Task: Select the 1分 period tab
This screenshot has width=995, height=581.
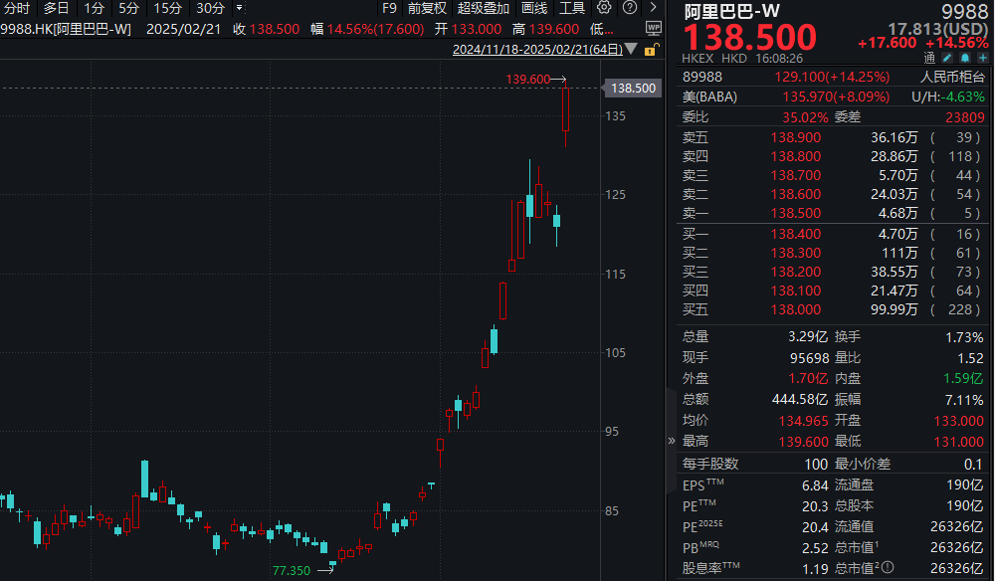Action: (x=95, y=8)
